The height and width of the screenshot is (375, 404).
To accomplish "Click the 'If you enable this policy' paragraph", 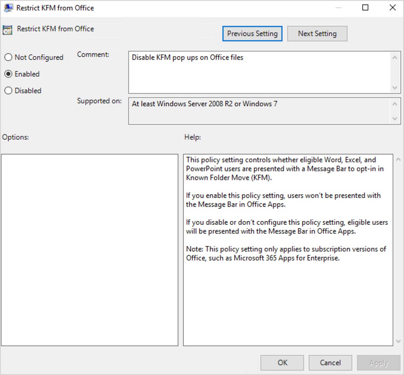I will (283, 200).
